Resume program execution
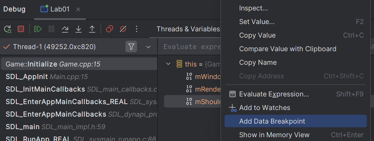This screenshot has width=374, height=141. 38,29
